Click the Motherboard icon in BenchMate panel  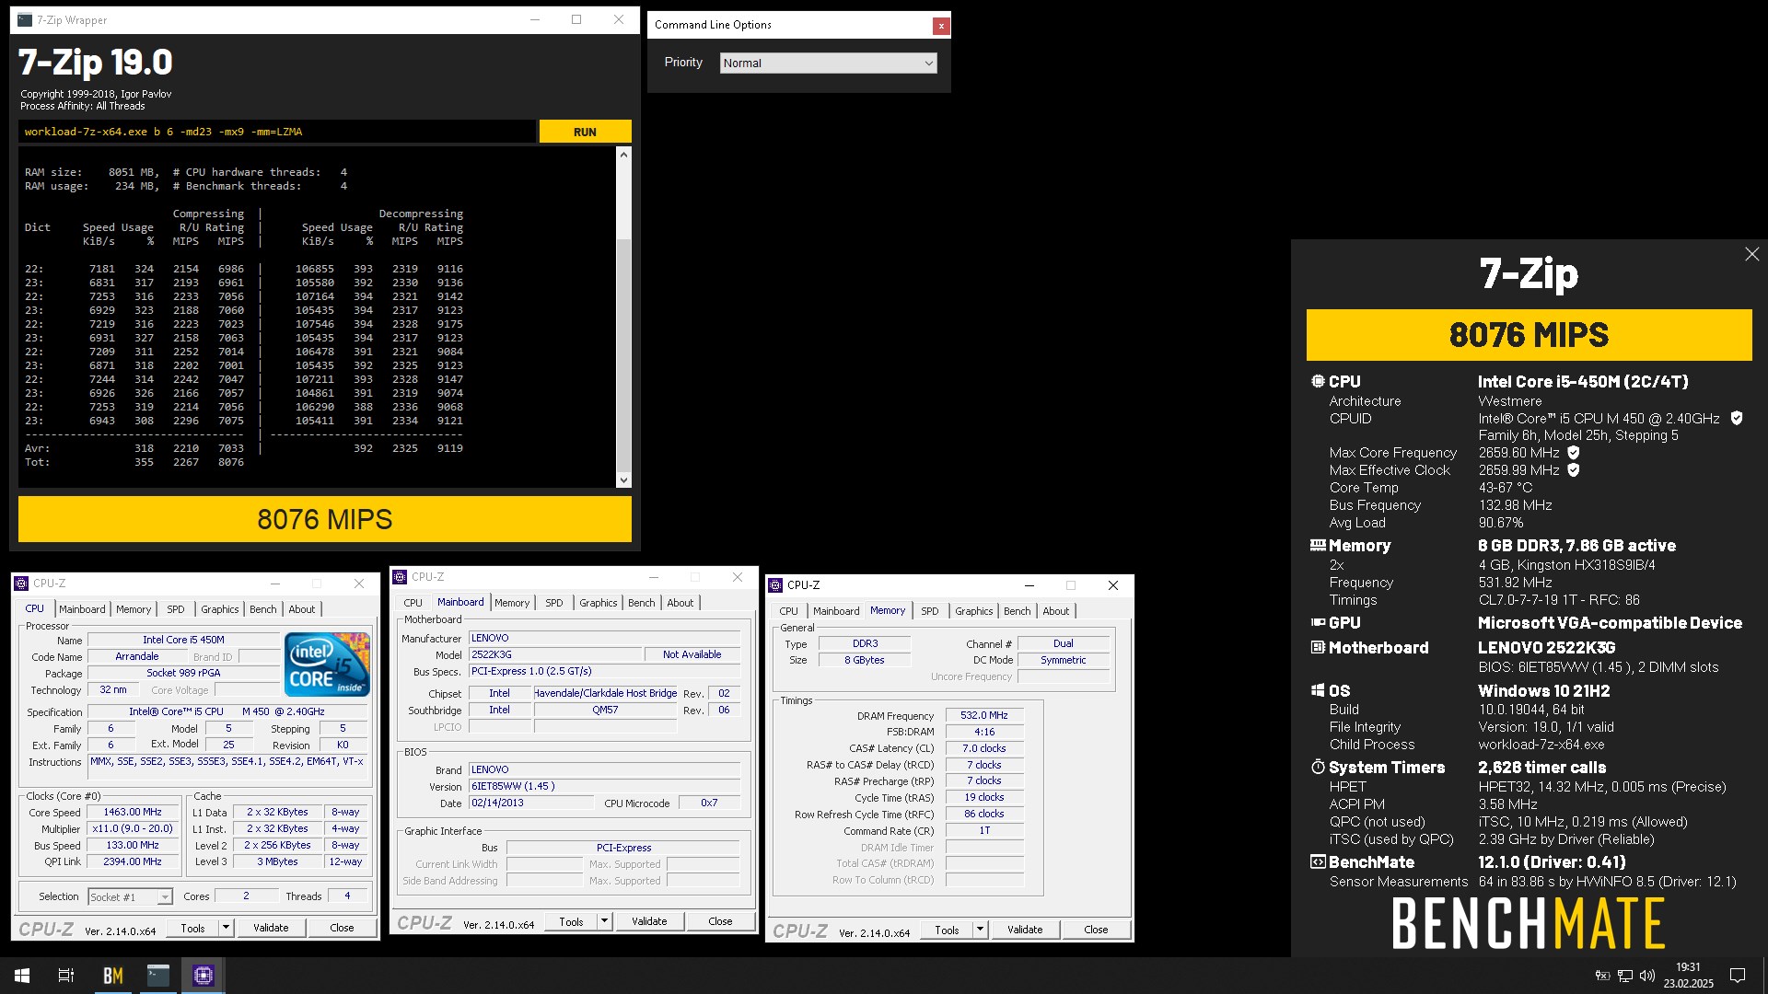(x=1318, y=647)
